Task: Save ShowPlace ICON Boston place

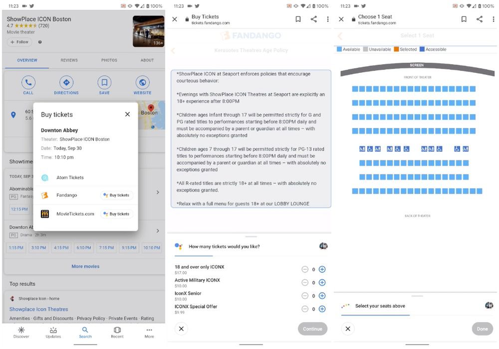Action: (104, 83)
